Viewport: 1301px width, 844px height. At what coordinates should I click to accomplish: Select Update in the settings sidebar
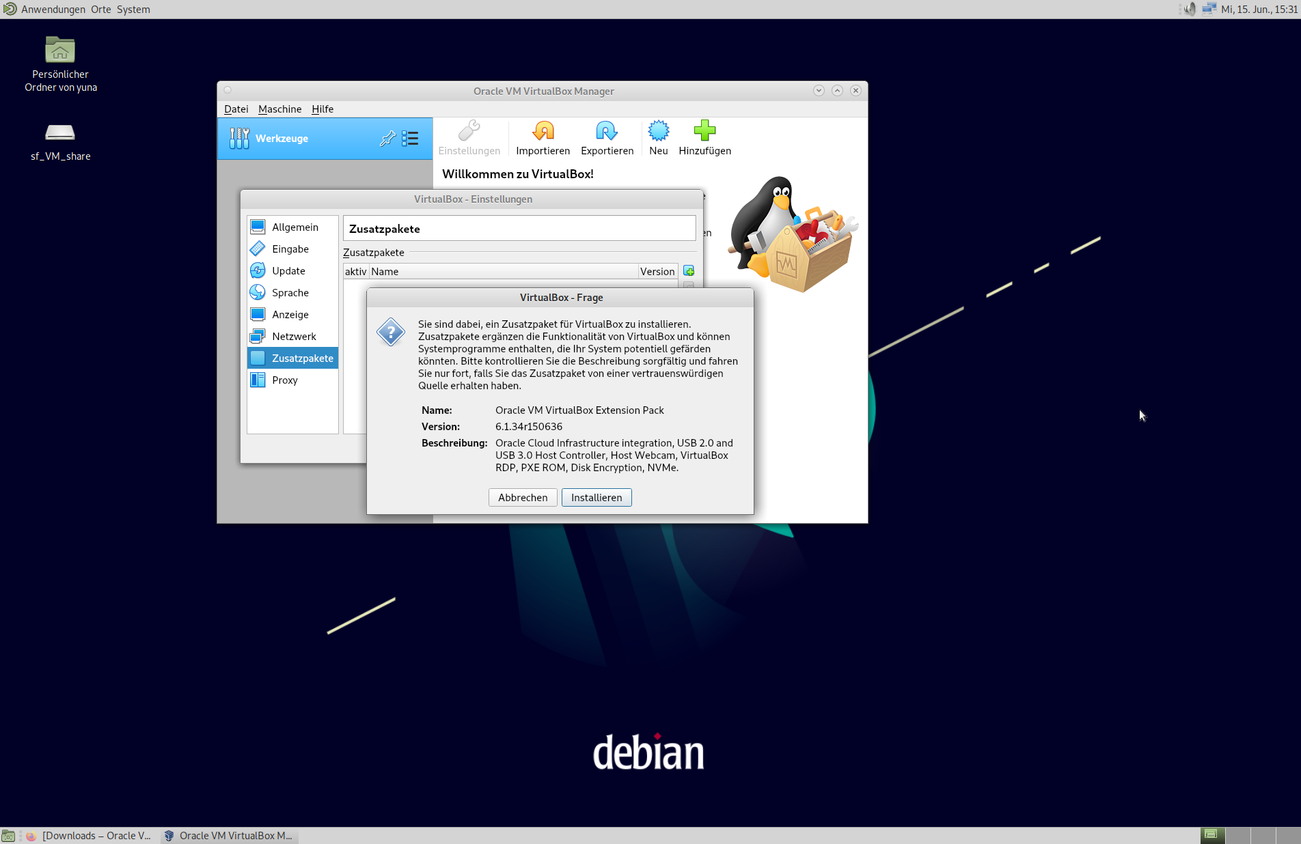(292, 271)
